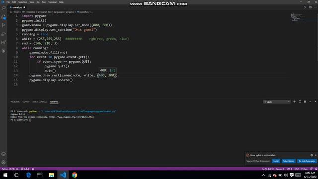Click the Desktop breadcrumb segment
Screen dimensions: 318x179
coord(31,12)
